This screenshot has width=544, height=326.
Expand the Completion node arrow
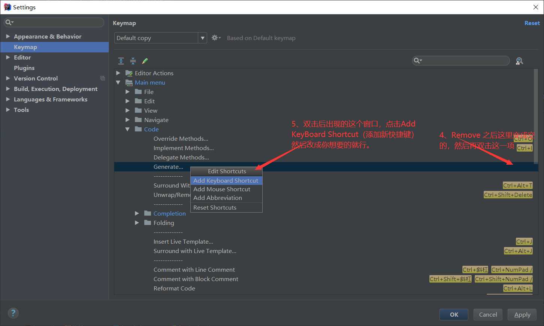click(x=137, y=213)
